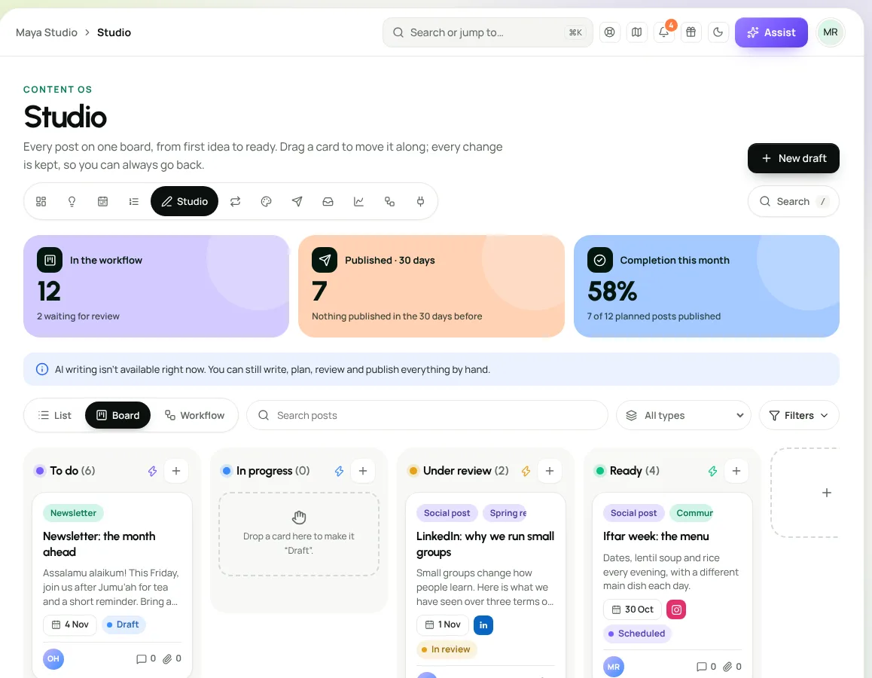Viewport: 872px width, 678px height.
Task: Toggle dark mode with the moon icon
Action: tap(718, 32)
